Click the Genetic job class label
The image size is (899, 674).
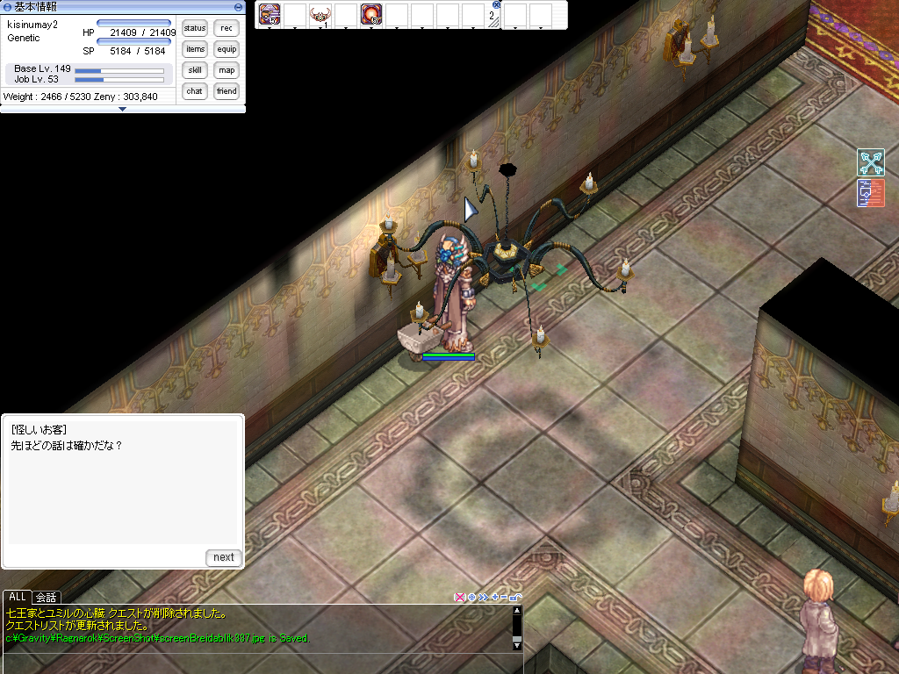pos(24,39)
